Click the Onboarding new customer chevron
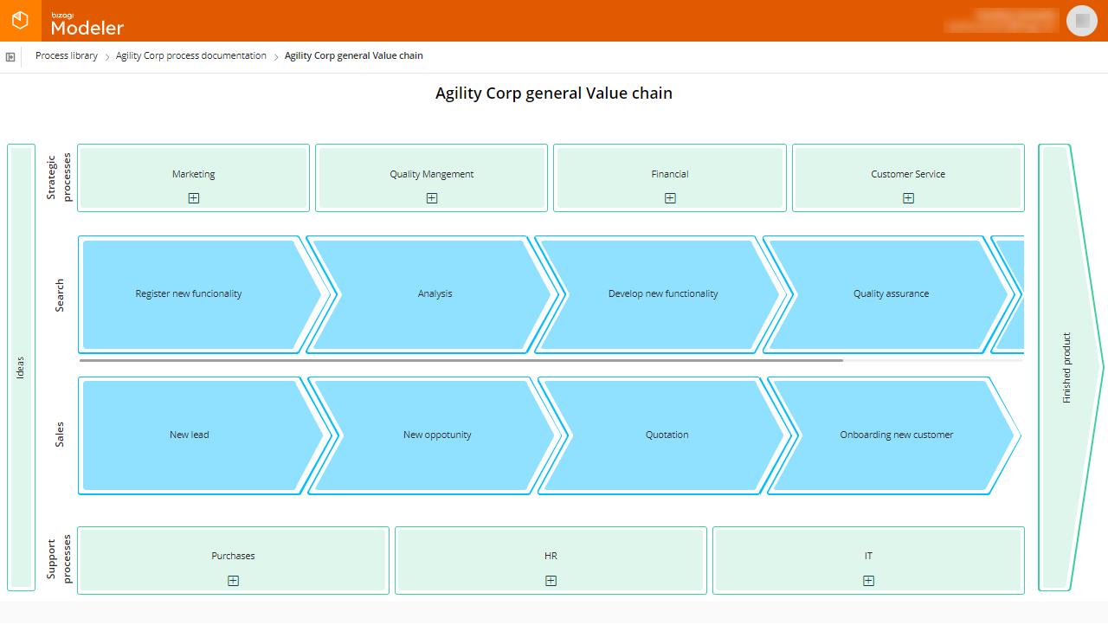 (x=896, y=435)
